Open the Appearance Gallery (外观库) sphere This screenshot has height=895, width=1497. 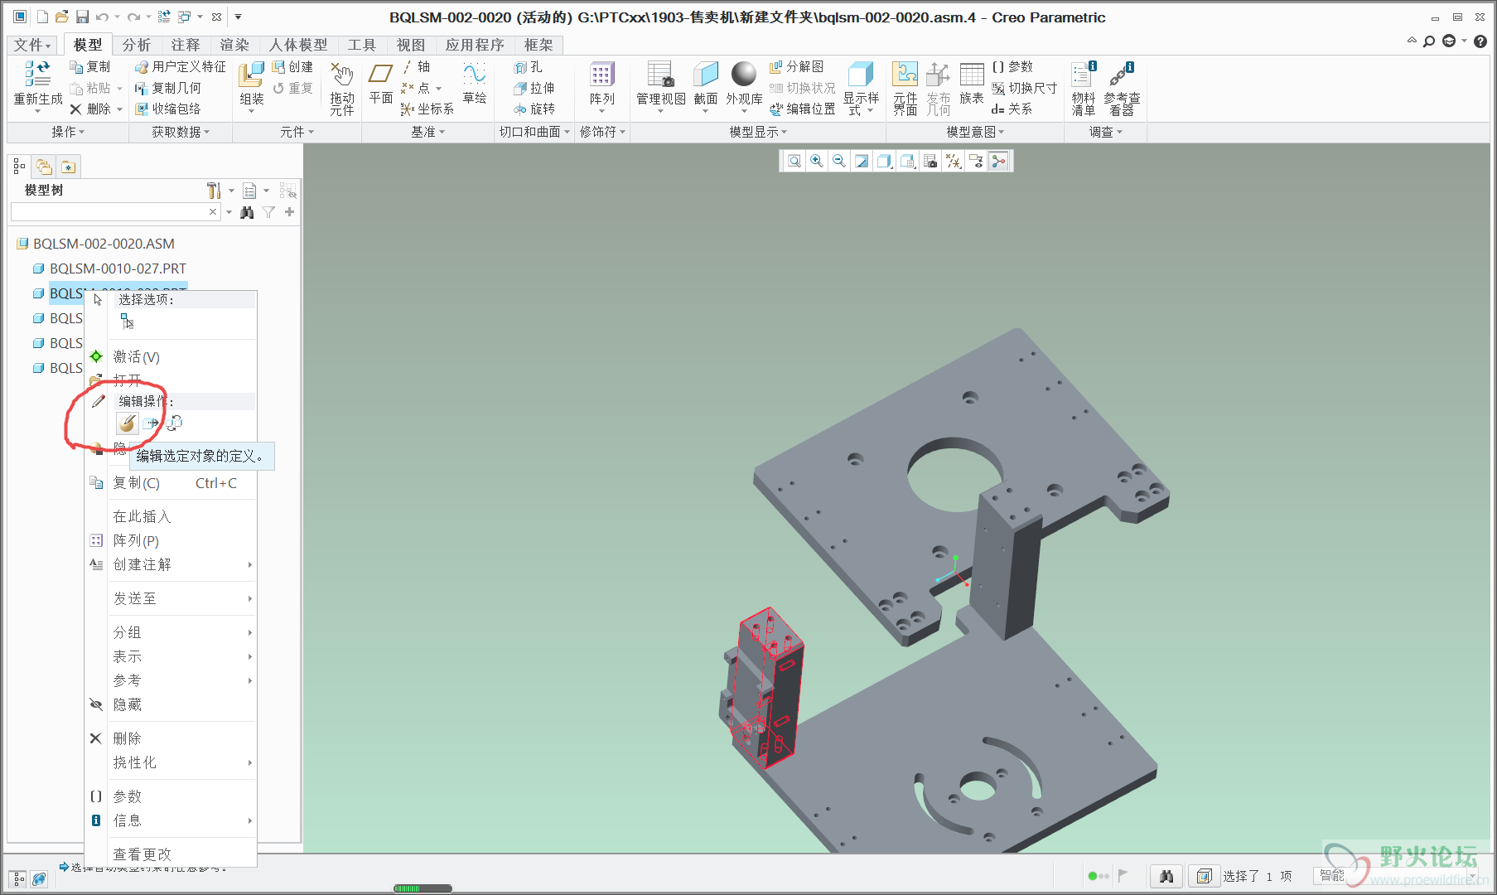click(x=744, y=74)
